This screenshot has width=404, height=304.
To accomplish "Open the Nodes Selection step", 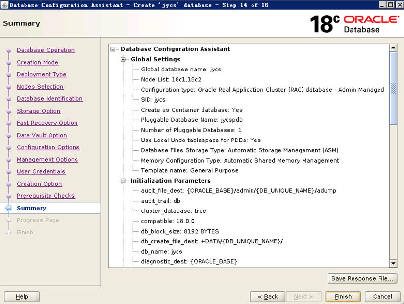I will pos(40,87).
